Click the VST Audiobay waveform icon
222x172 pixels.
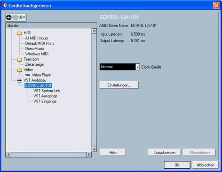pyautogui.click(x=19, y=80)
